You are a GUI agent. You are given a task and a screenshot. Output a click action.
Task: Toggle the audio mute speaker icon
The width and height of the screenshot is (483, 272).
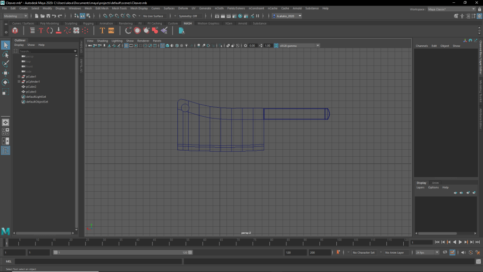(464, 253)
